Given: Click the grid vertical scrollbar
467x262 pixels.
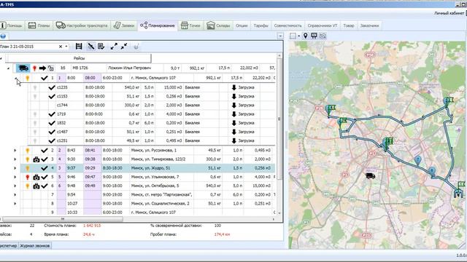Looking at the screenshot, I should 279,119.
